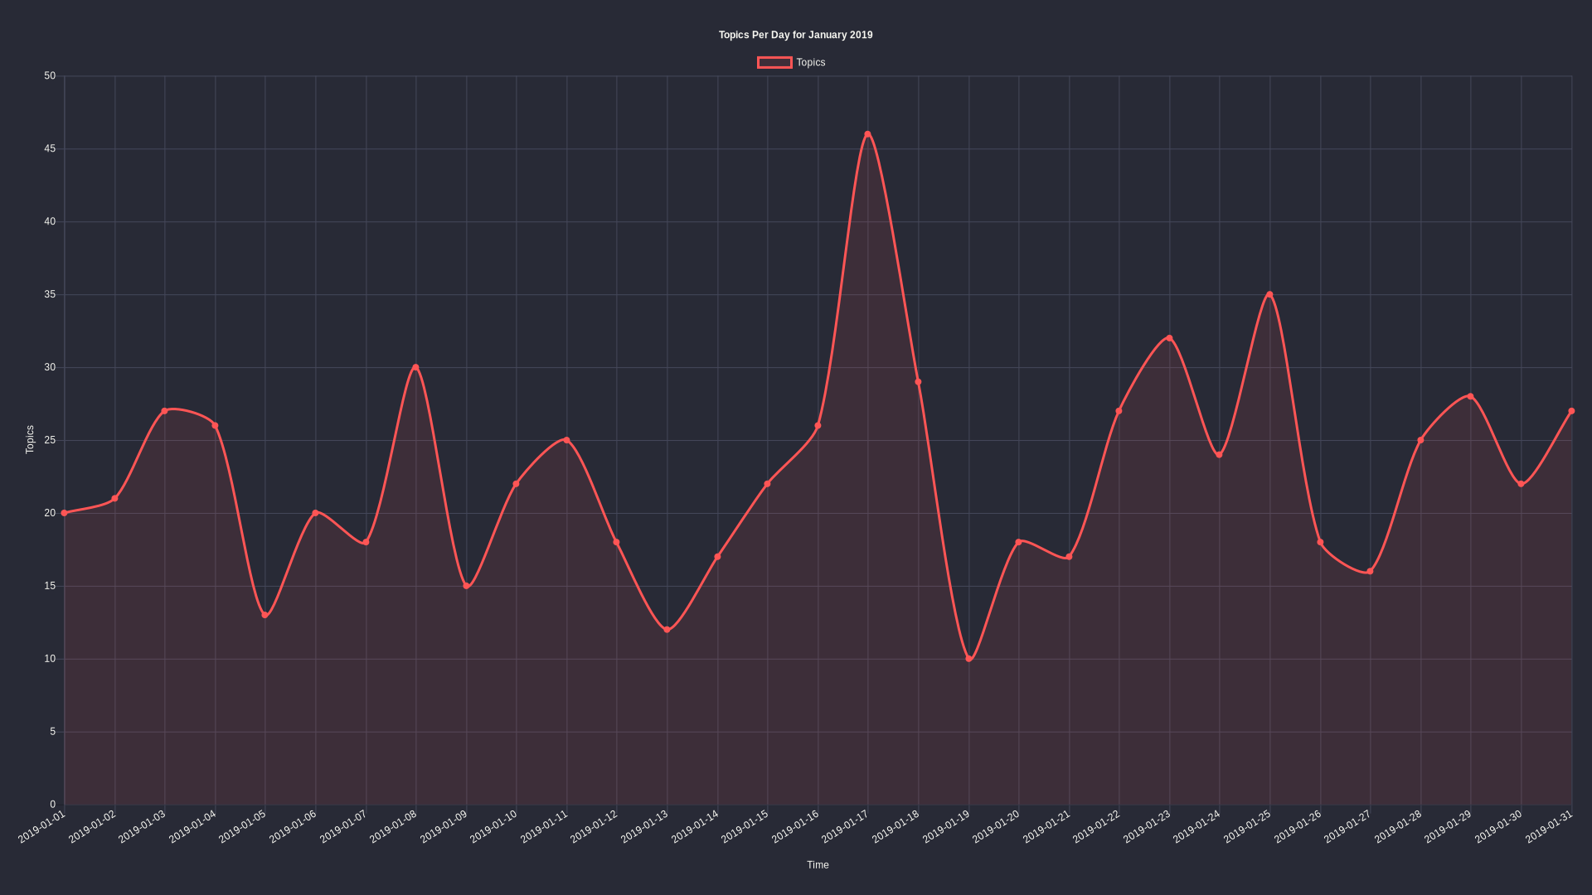Click the x-axis date label 2019-01-19

(x=945, y=827)
